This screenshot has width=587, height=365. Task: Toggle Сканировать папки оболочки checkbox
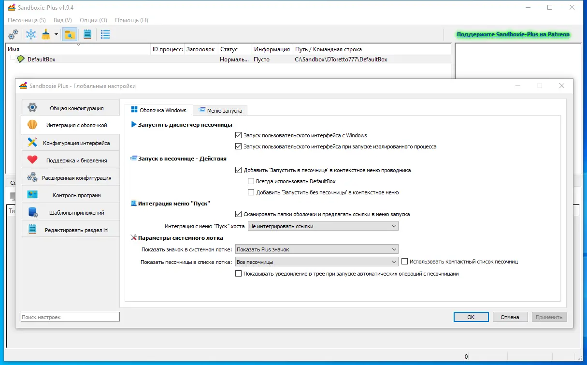(238, 214)
